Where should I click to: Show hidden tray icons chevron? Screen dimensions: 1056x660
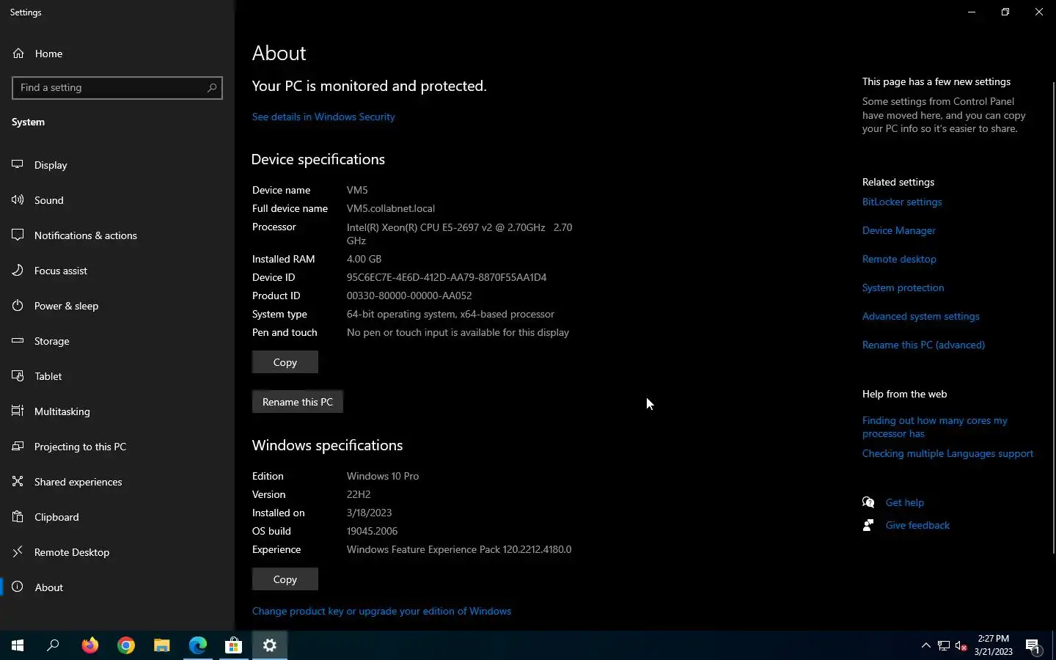click(926, 645)
